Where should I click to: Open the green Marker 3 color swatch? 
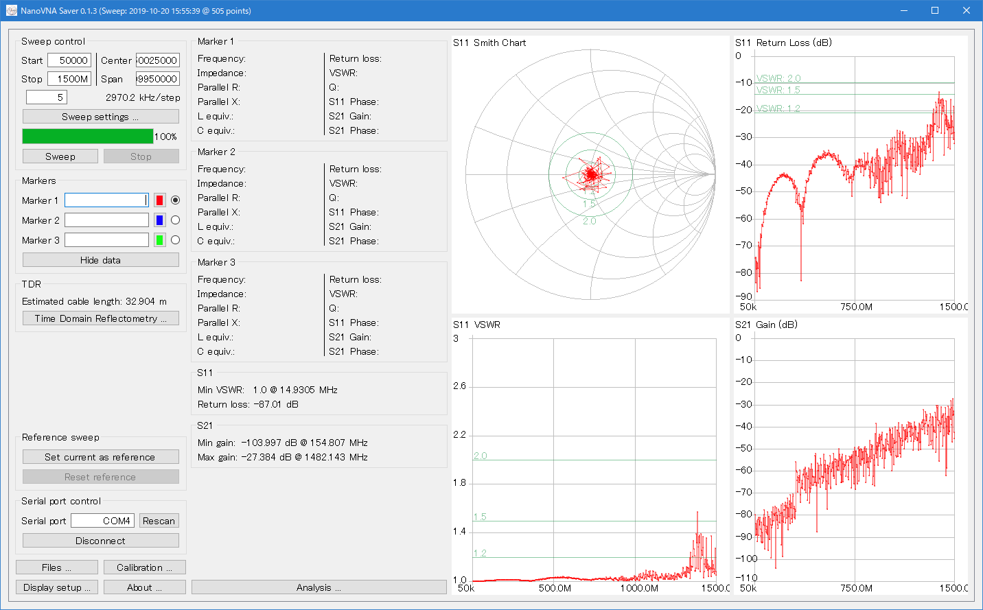pos(159,240)
